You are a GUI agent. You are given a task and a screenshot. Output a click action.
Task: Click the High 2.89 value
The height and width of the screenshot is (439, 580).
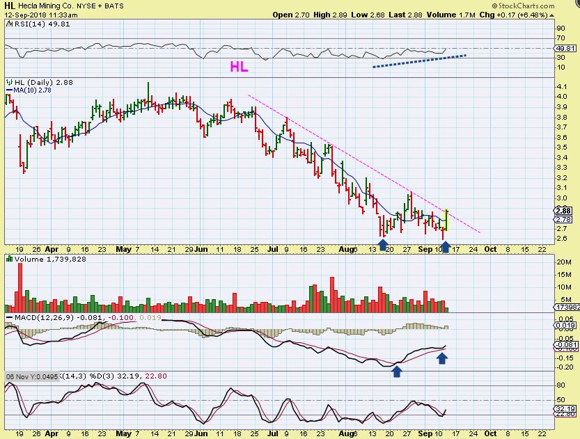(x=330, y=15)
